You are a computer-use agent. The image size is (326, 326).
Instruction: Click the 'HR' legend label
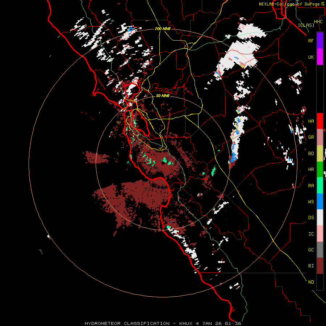click(311, 170)
